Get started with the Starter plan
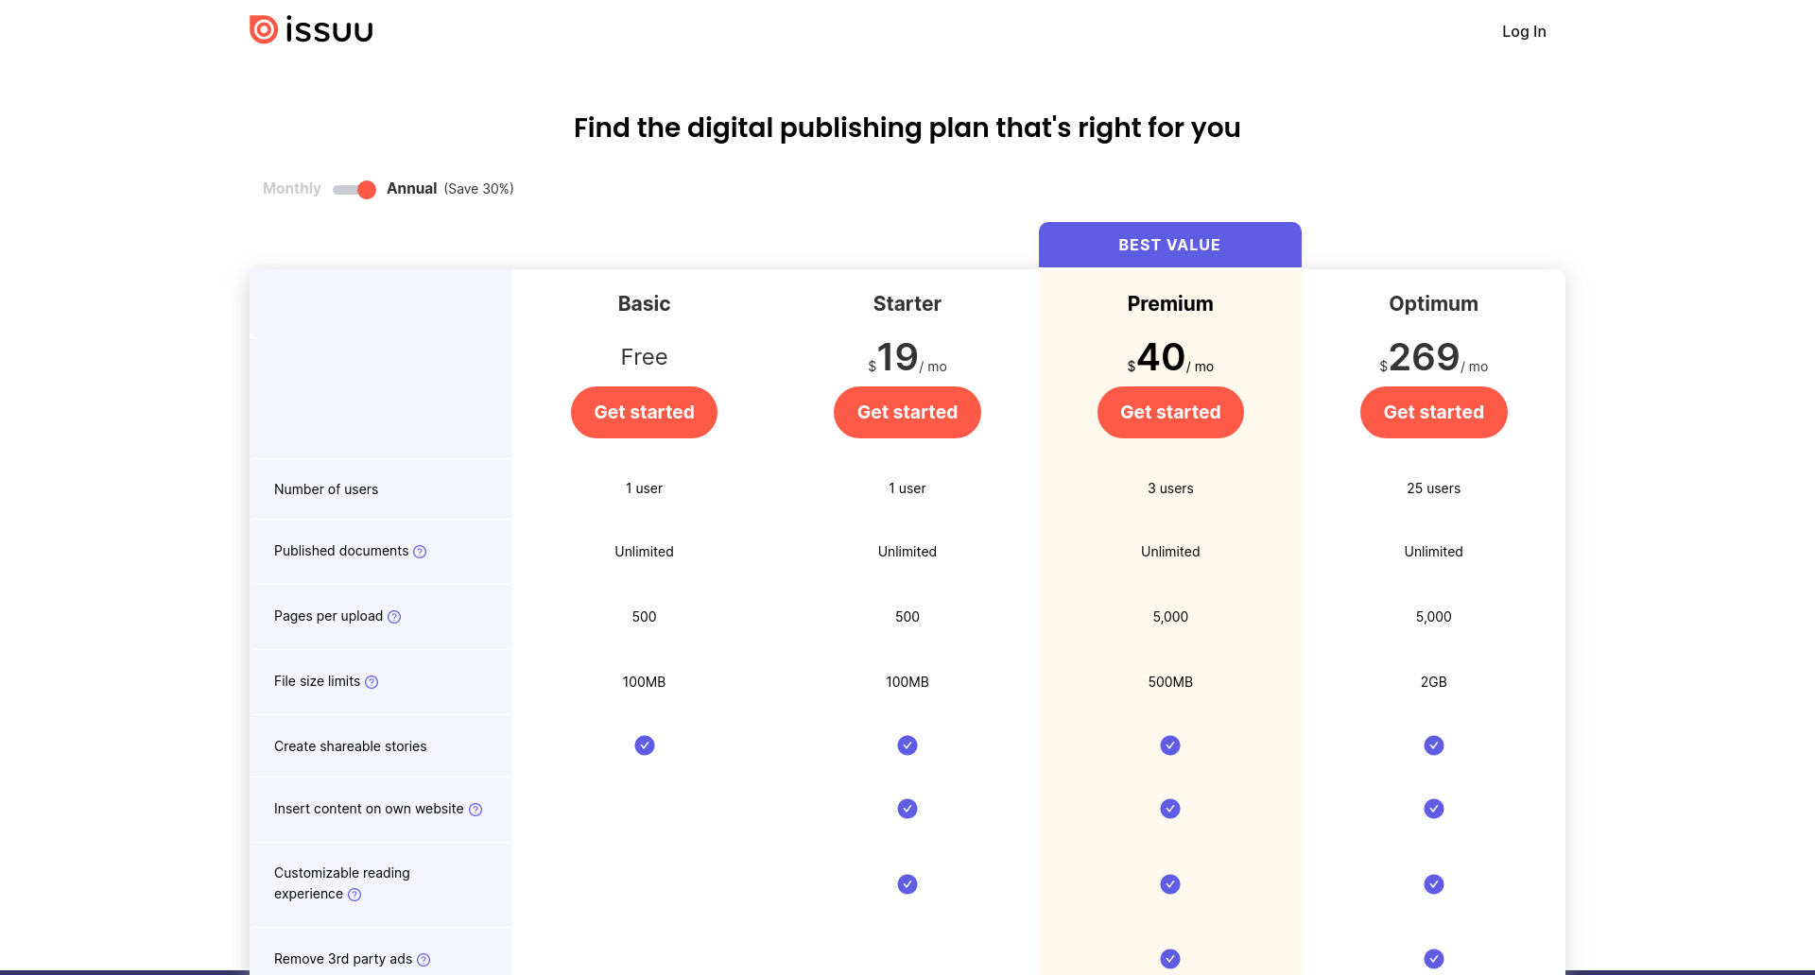Screen dimensions: 1815x975 (907, 412)
